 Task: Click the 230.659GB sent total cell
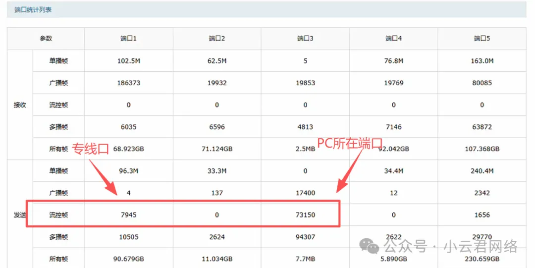482,259
